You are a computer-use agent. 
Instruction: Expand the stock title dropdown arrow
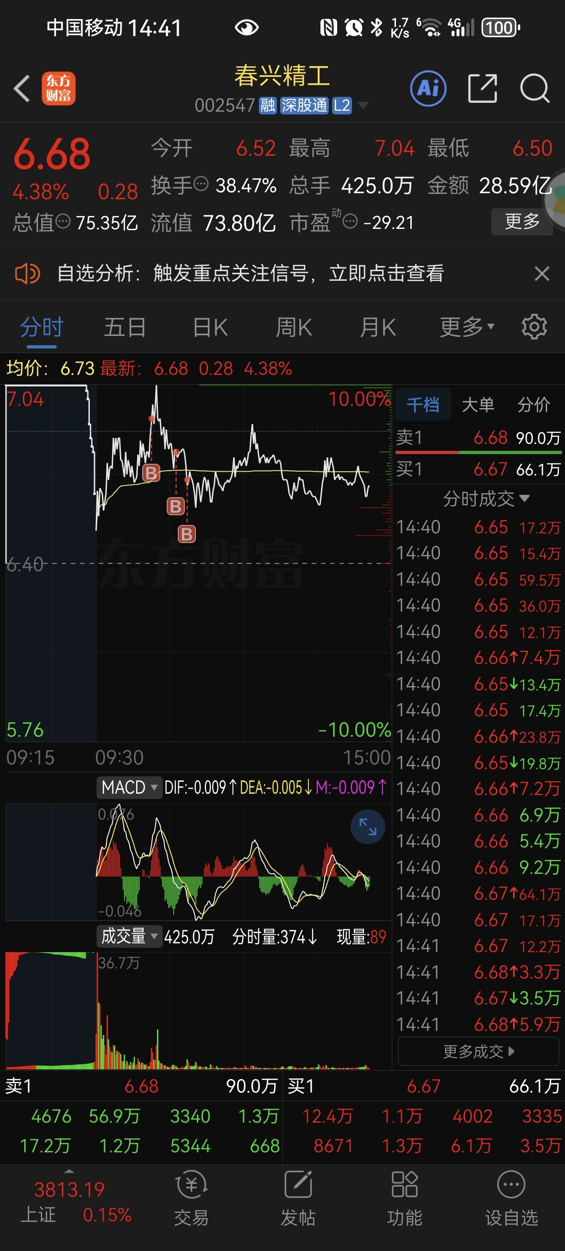click(x=363, y=105)
